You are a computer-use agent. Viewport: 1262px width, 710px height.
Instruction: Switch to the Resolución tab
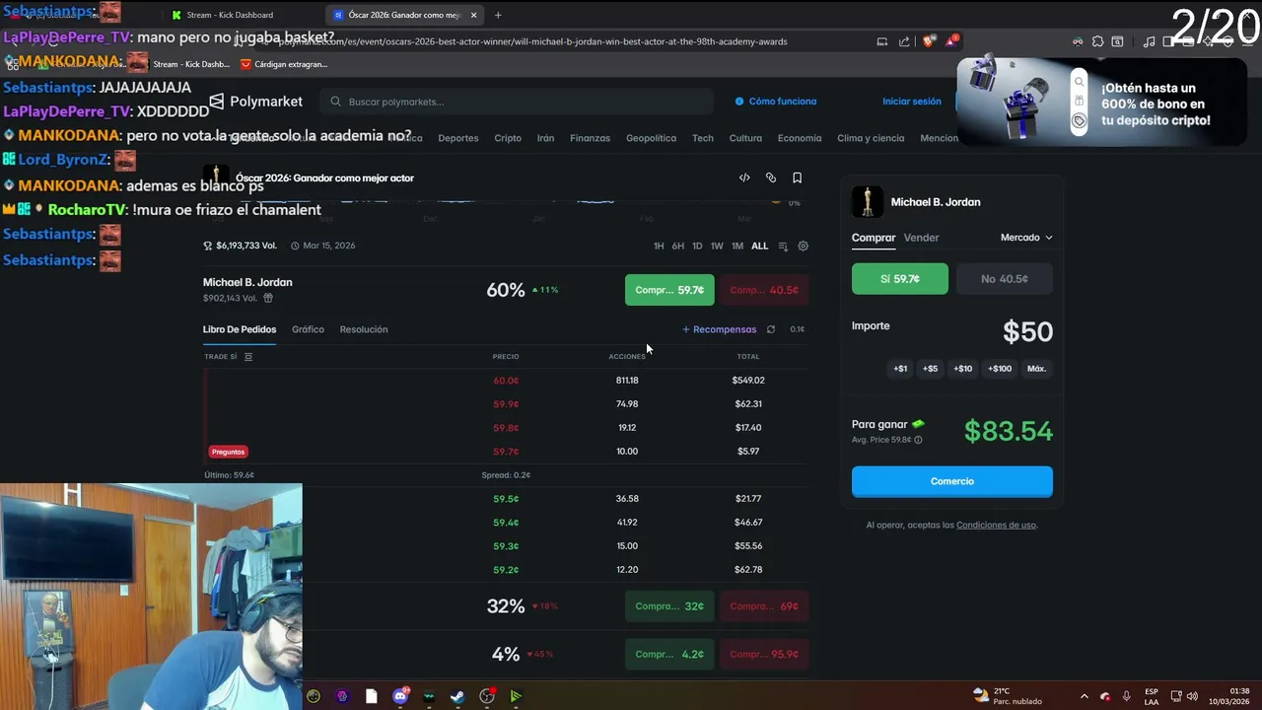click(x=364, y=329)
